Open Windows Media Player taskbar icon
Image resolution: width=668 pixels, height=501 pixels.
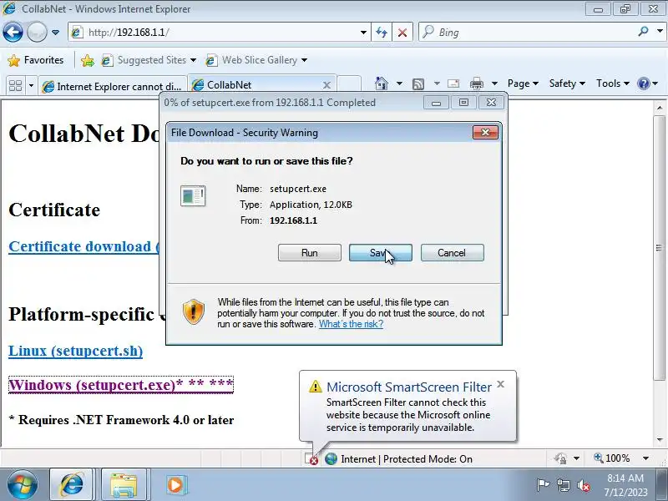[175, 484]
